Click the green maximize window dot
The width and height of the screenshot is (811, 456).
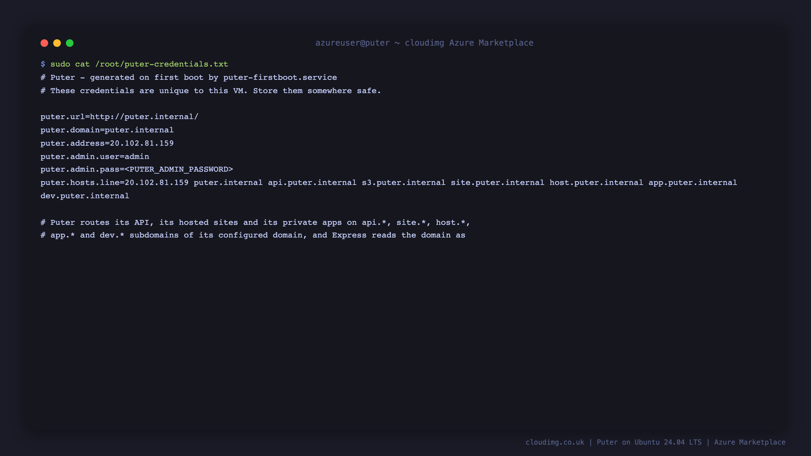pyautogui.click(x=70, y=43)
